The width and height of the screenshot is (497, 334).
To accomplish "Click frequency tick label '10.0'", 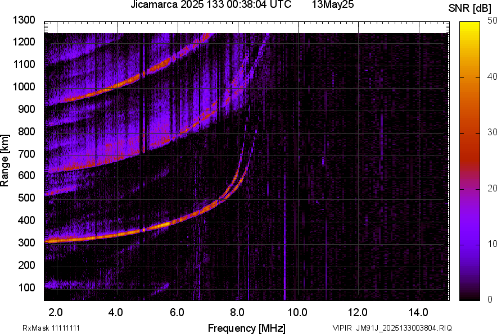I will pos(297,313).
